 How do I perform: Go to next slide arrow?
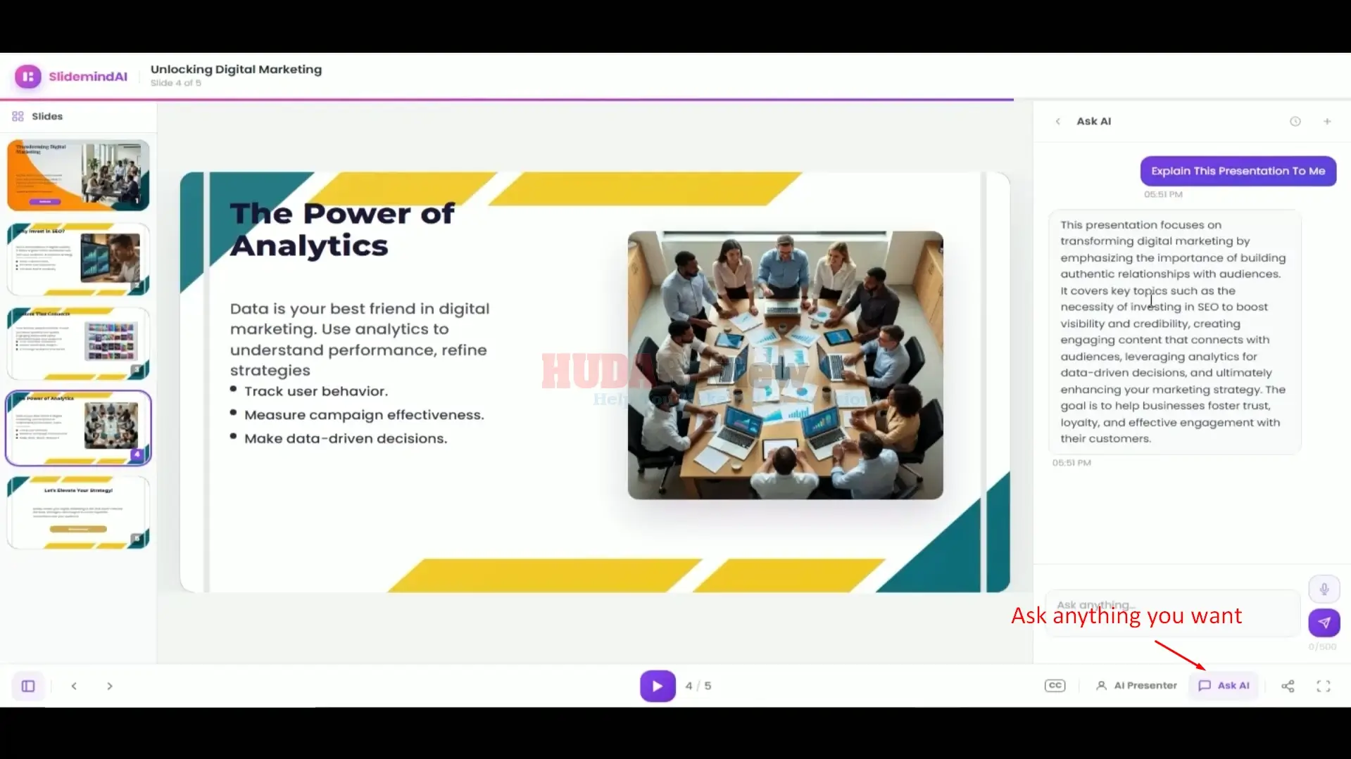tap(109, 686)
